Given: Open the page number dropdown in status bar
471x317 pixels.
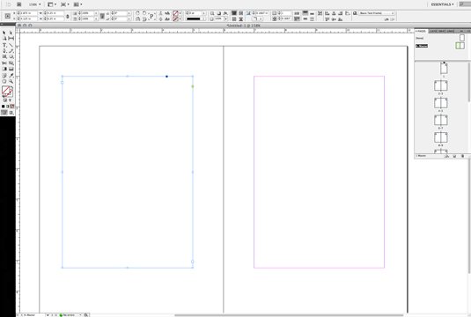Looking at the screenshot, I should (48, 315).
